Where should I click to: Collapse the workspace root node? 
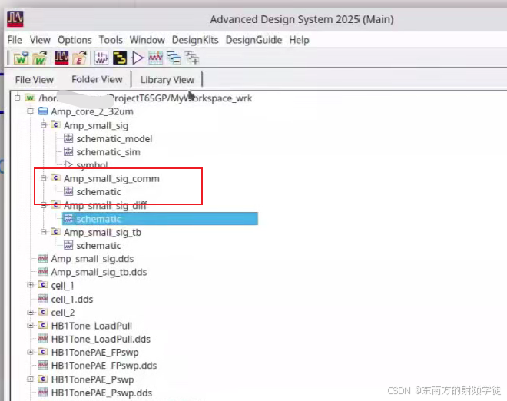coord(18,98)
